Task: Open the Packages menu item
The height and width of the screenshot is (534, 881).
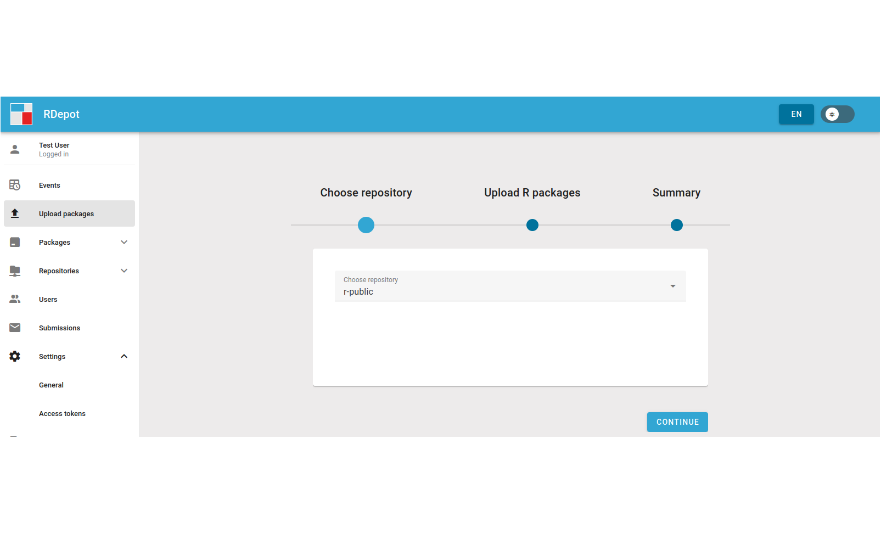Action: [x=69, y=242]
